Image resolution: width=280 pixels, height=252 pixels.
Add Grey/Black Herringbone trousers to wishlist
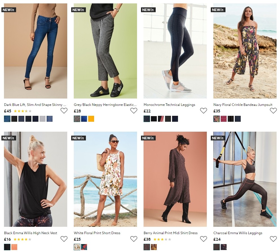coord(134,111)
